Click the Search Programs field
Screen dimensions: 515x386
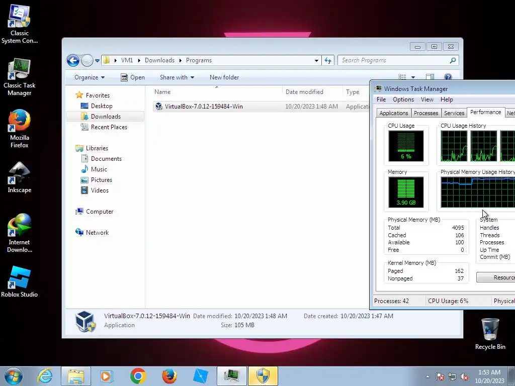pyautogui.click(x=394, y=60)
